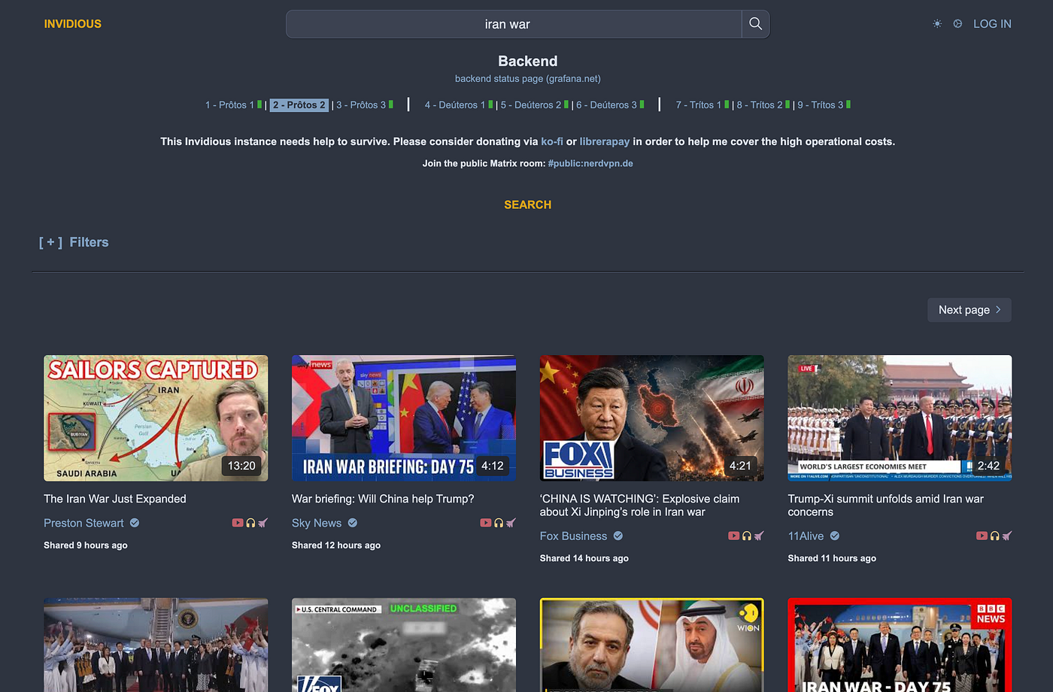Click the plane instance-switch icon on 11Alive card
This screenshot has height=692, width=1053.
tap(1007, 536)
